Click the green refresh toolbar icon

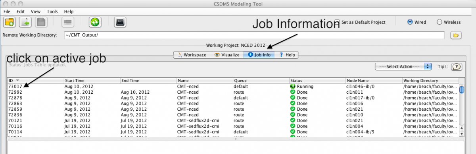[x=95, y=22]
